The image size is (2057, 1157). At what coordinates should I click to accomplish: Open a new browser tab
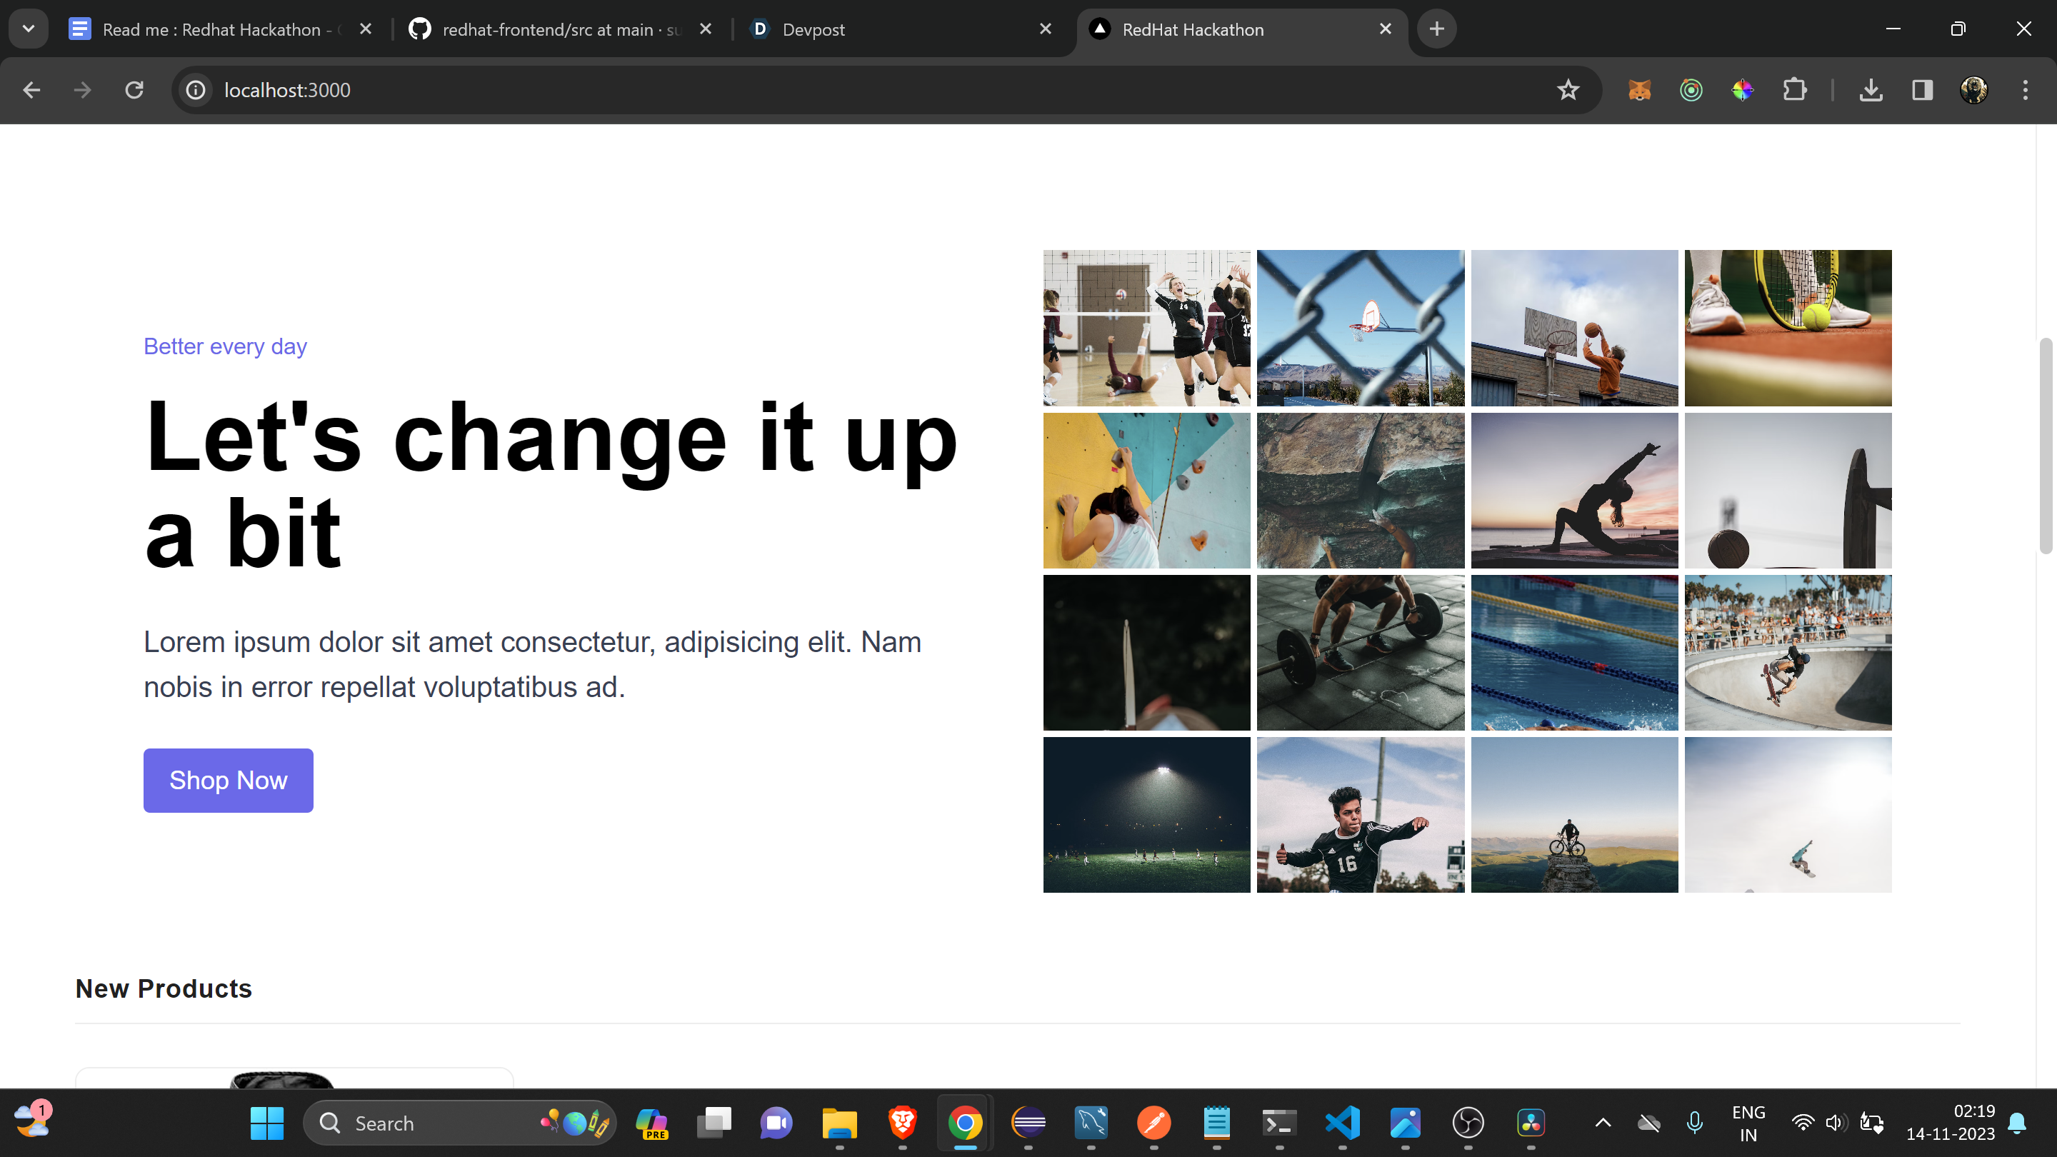coord(1436,29)
